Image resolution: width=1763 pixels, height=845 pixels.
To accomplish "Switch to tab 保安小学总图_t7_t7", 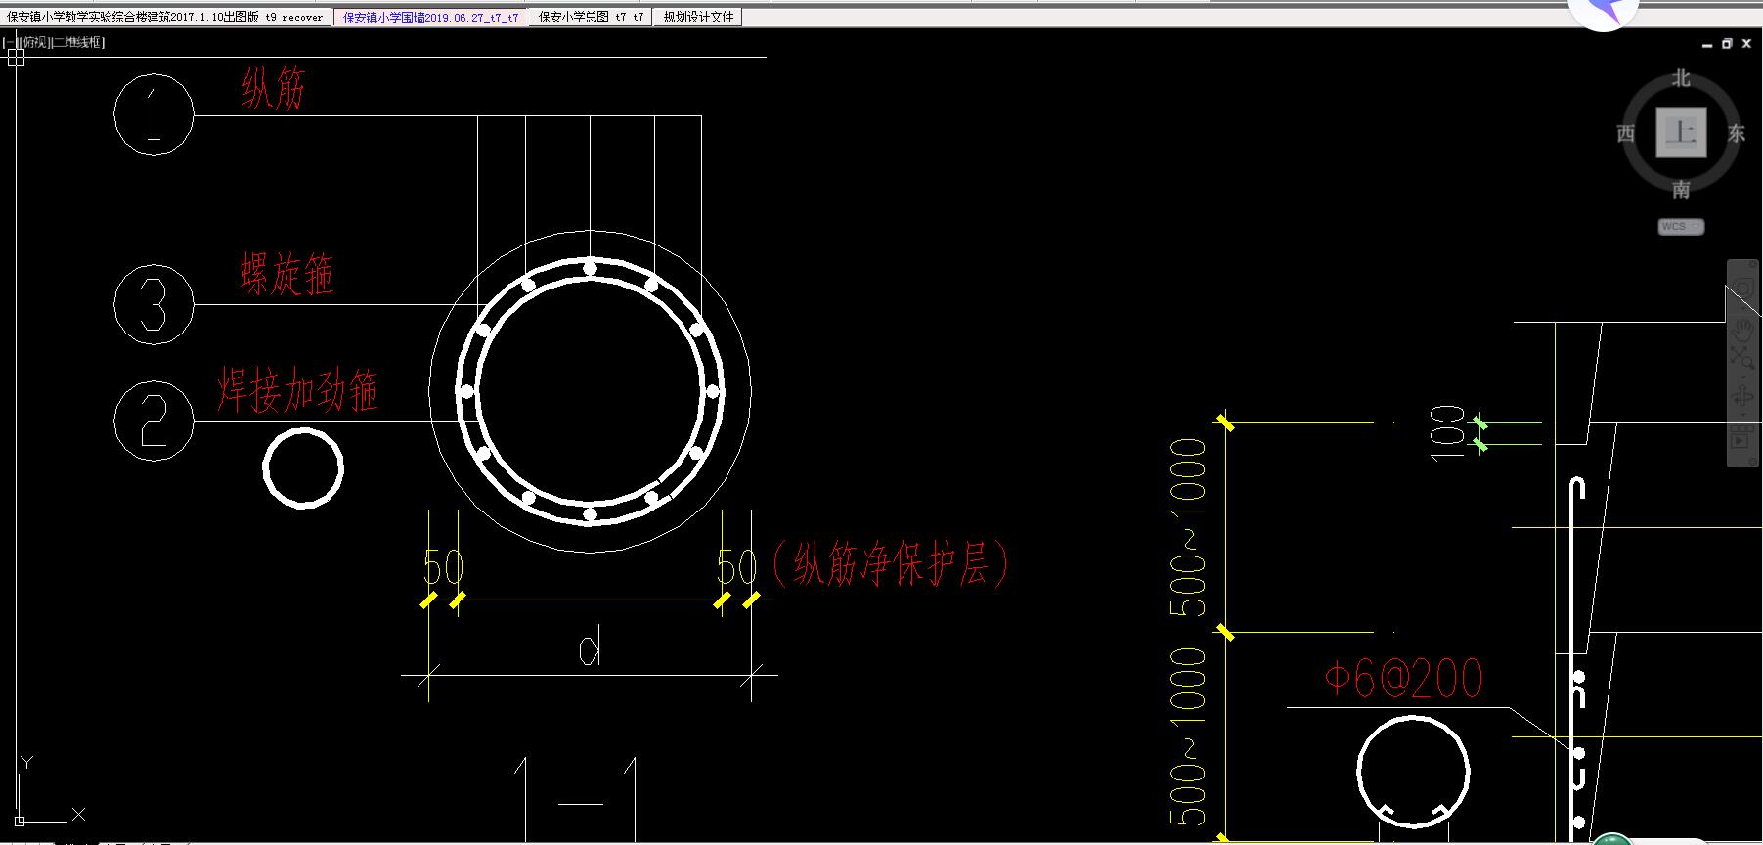I will tap(591, 17).
